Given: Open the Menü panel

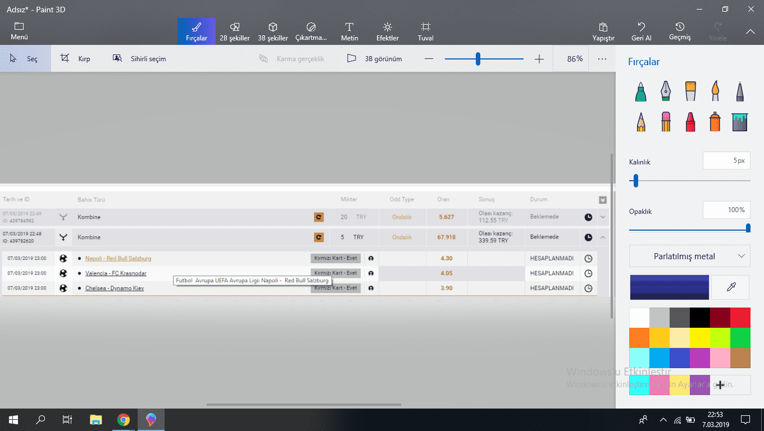Looking at the screenshot, I should [19, 31].
